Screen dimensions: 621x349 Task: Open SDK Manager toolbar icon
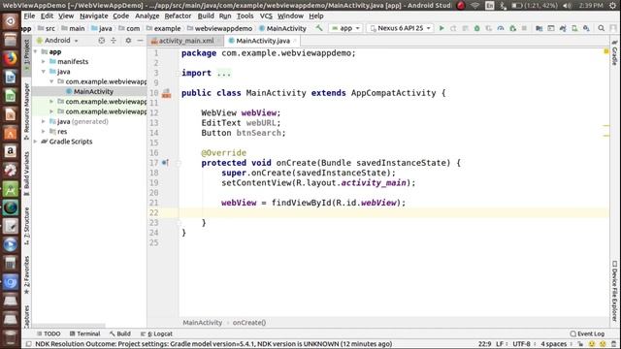coord(586,28)
